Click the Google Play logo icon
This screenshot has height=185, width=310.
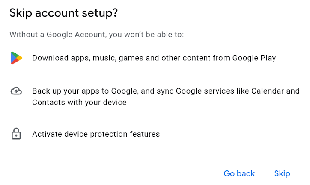click(x=16, y=58)
